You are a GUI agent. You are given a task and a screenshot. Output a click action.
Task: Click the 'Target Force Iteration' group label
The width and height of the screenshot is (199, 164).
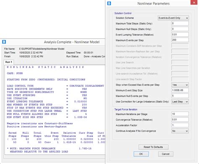(x=126, y=109)
